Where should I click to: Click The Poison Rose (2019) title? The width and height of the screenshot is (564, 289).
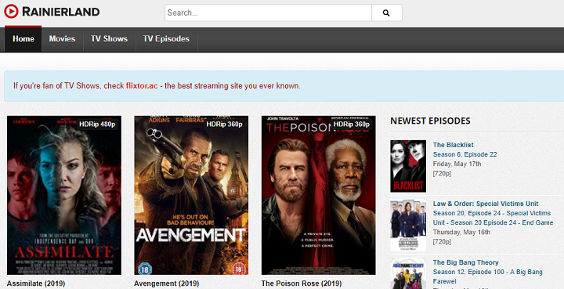pos(302,284)
